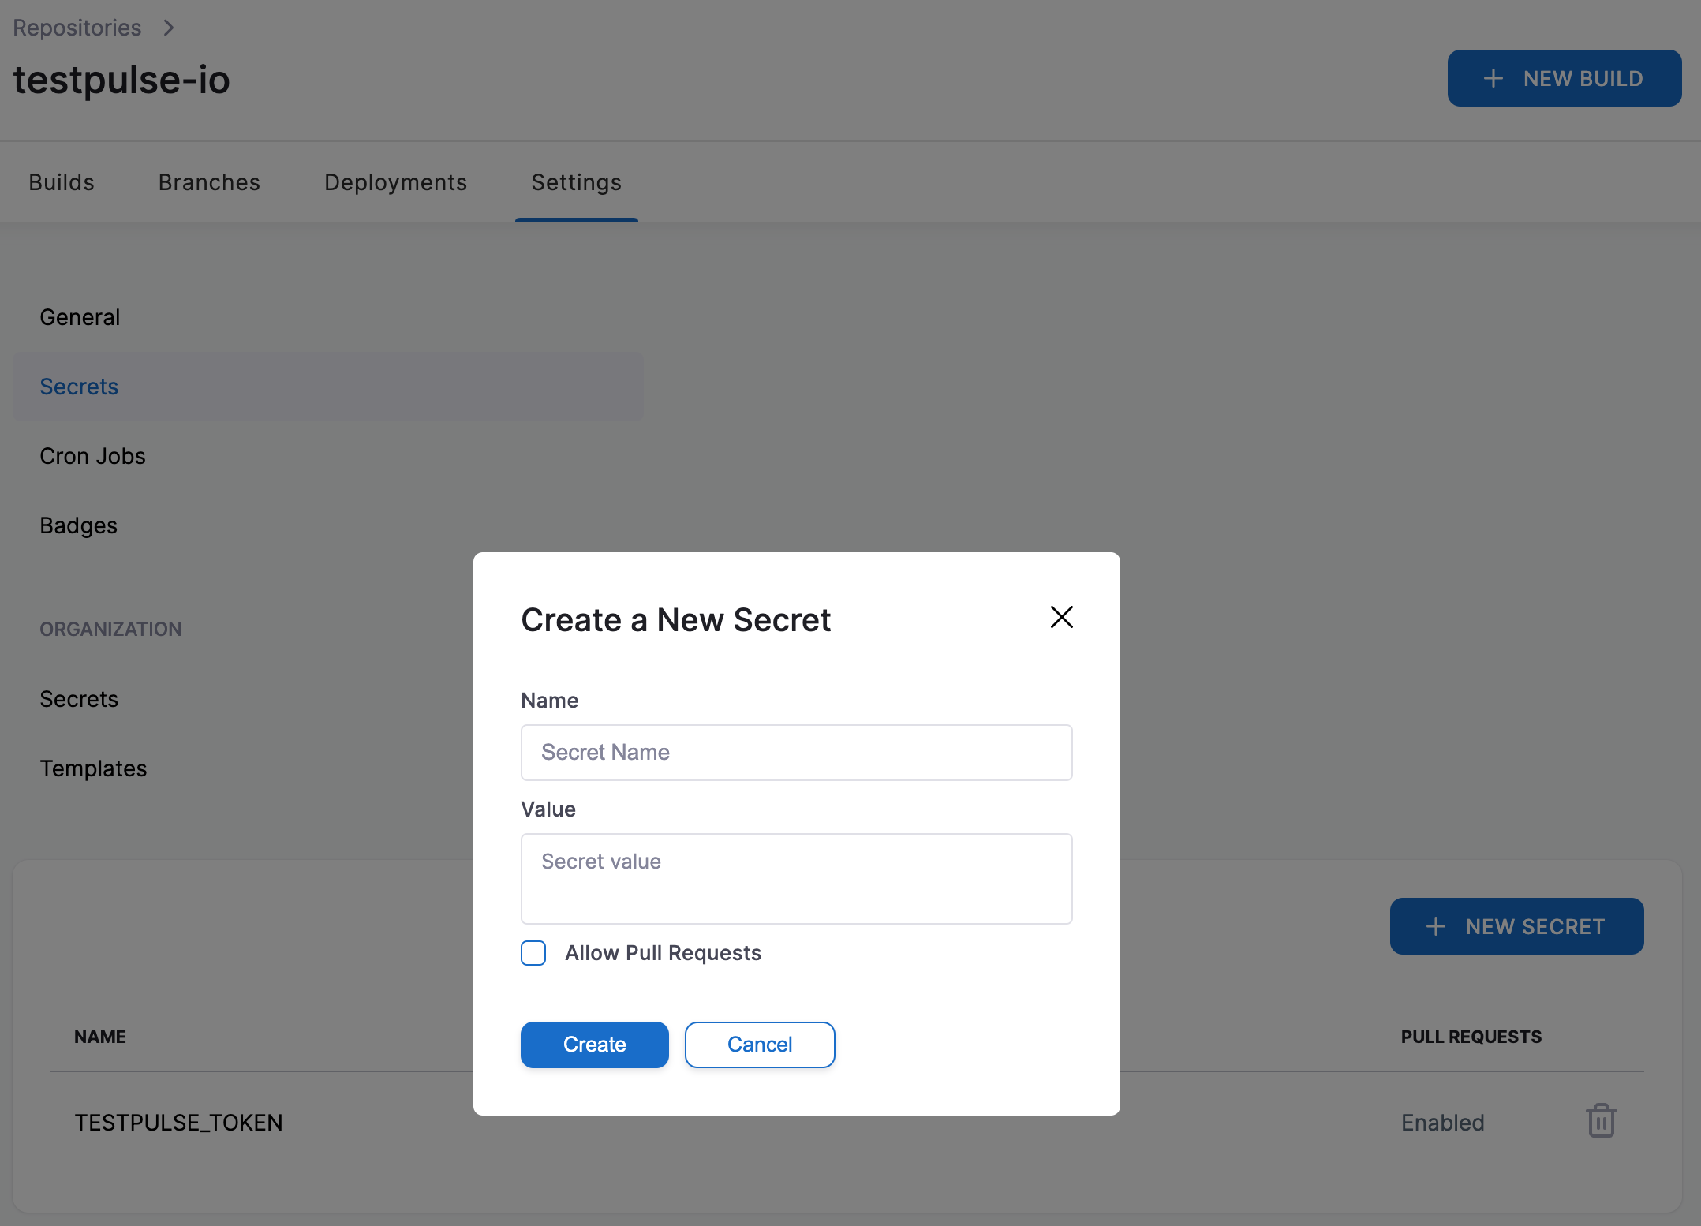Open the Badges settings section
1701x1226 pixels.
point(78,525)
